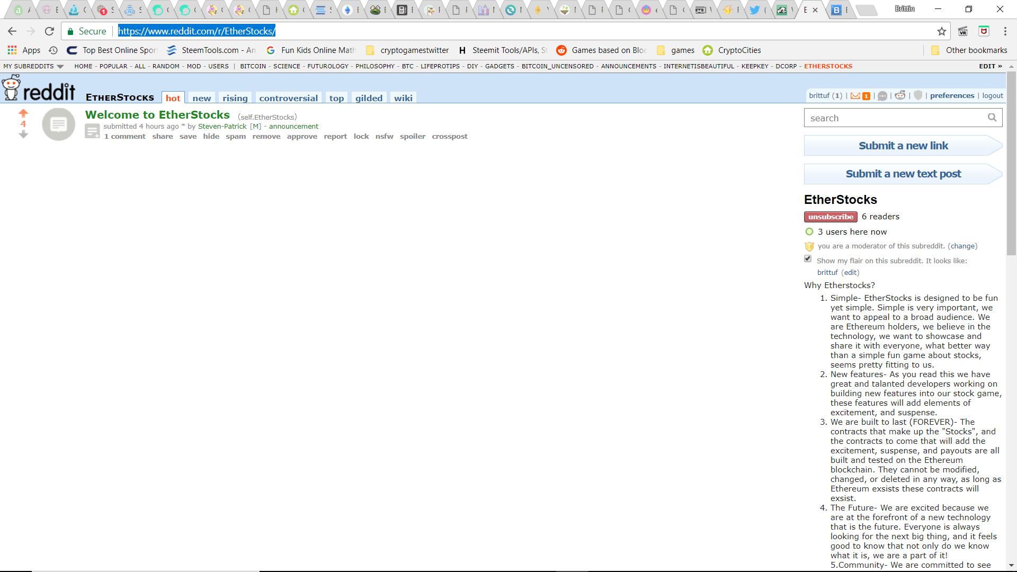1017x572 pixels.
Task: Downvote the Welcome to EtherStocks post
Action: click(23, 135)
